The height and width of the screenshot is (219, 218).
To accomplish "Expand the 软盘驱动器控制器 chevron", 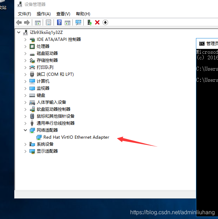I will [25, 109].
